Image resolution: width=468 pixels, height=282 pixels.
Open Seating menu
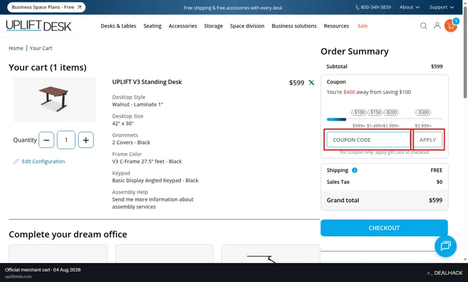152,26
